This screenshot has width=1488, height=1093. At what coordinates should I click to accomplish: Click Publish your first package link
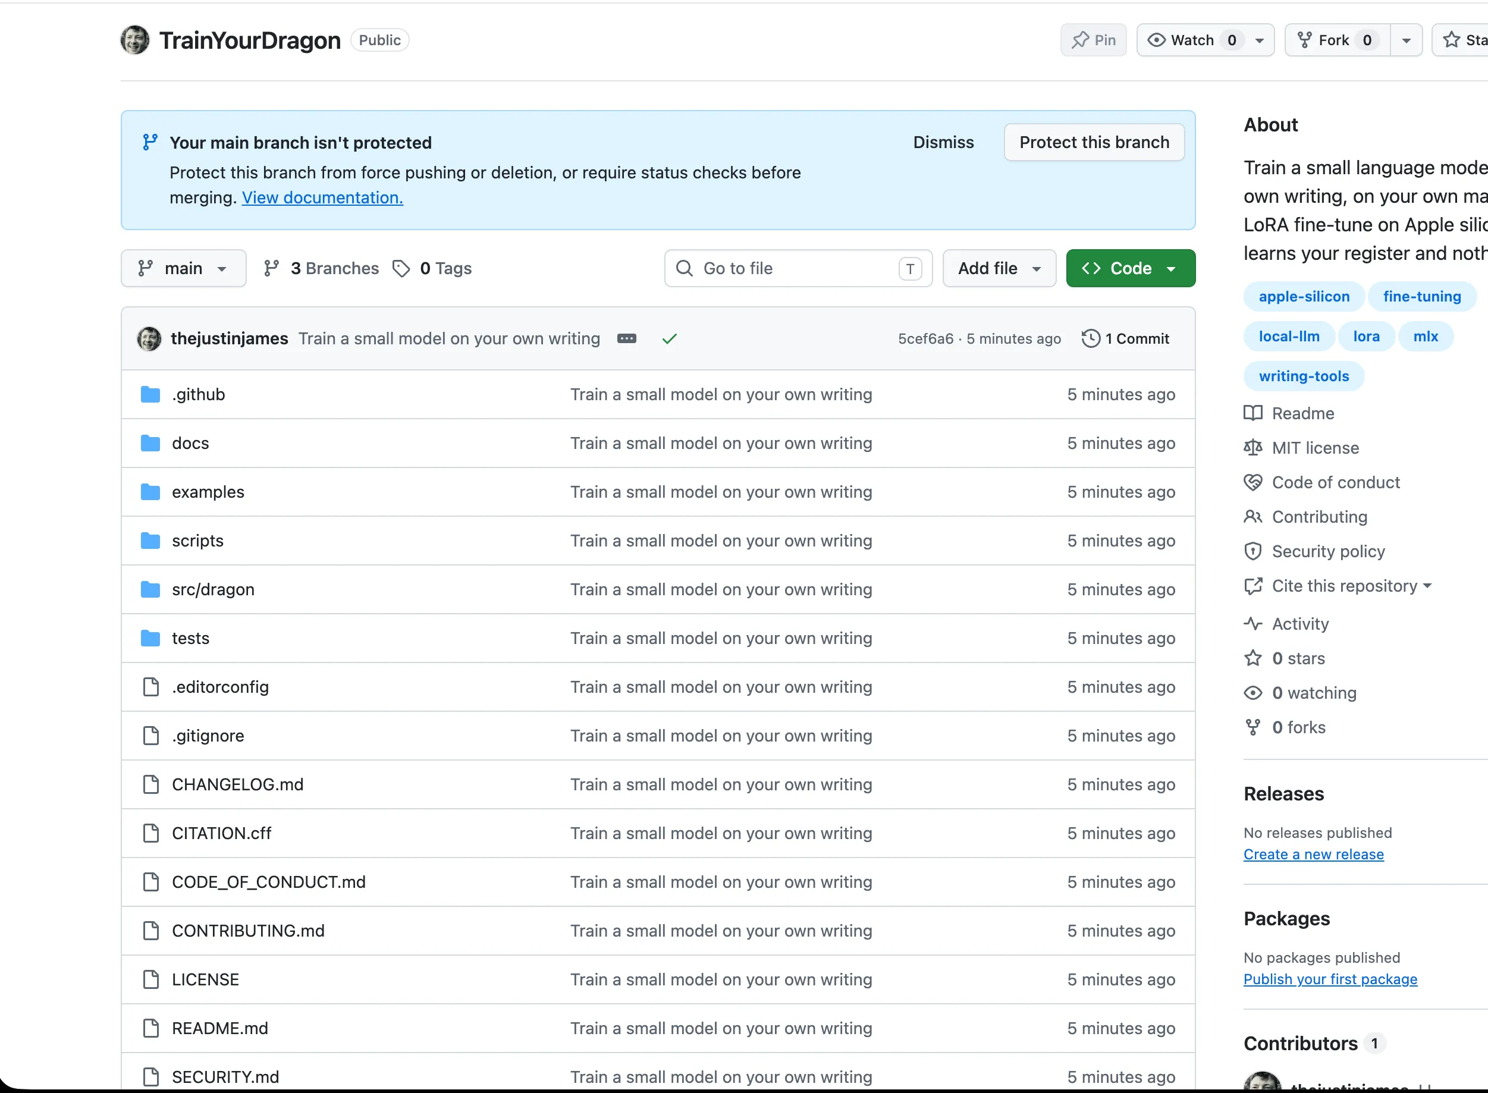click(x=1330, y=979)
